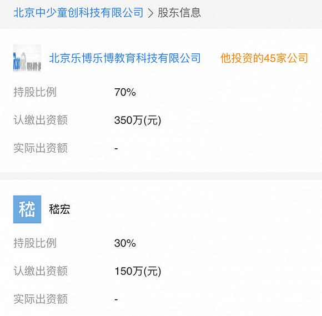Select the 70% shareholding value

[125, 92]
